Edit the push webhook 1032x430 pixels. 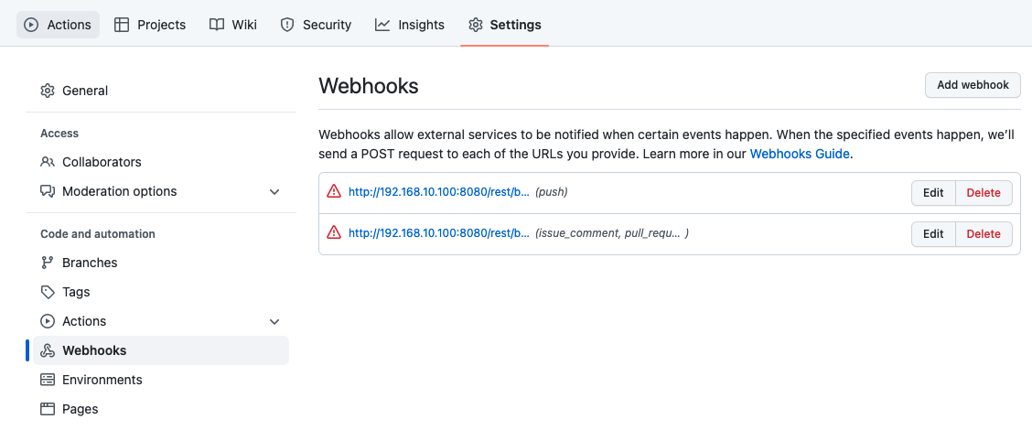(933, 192)
